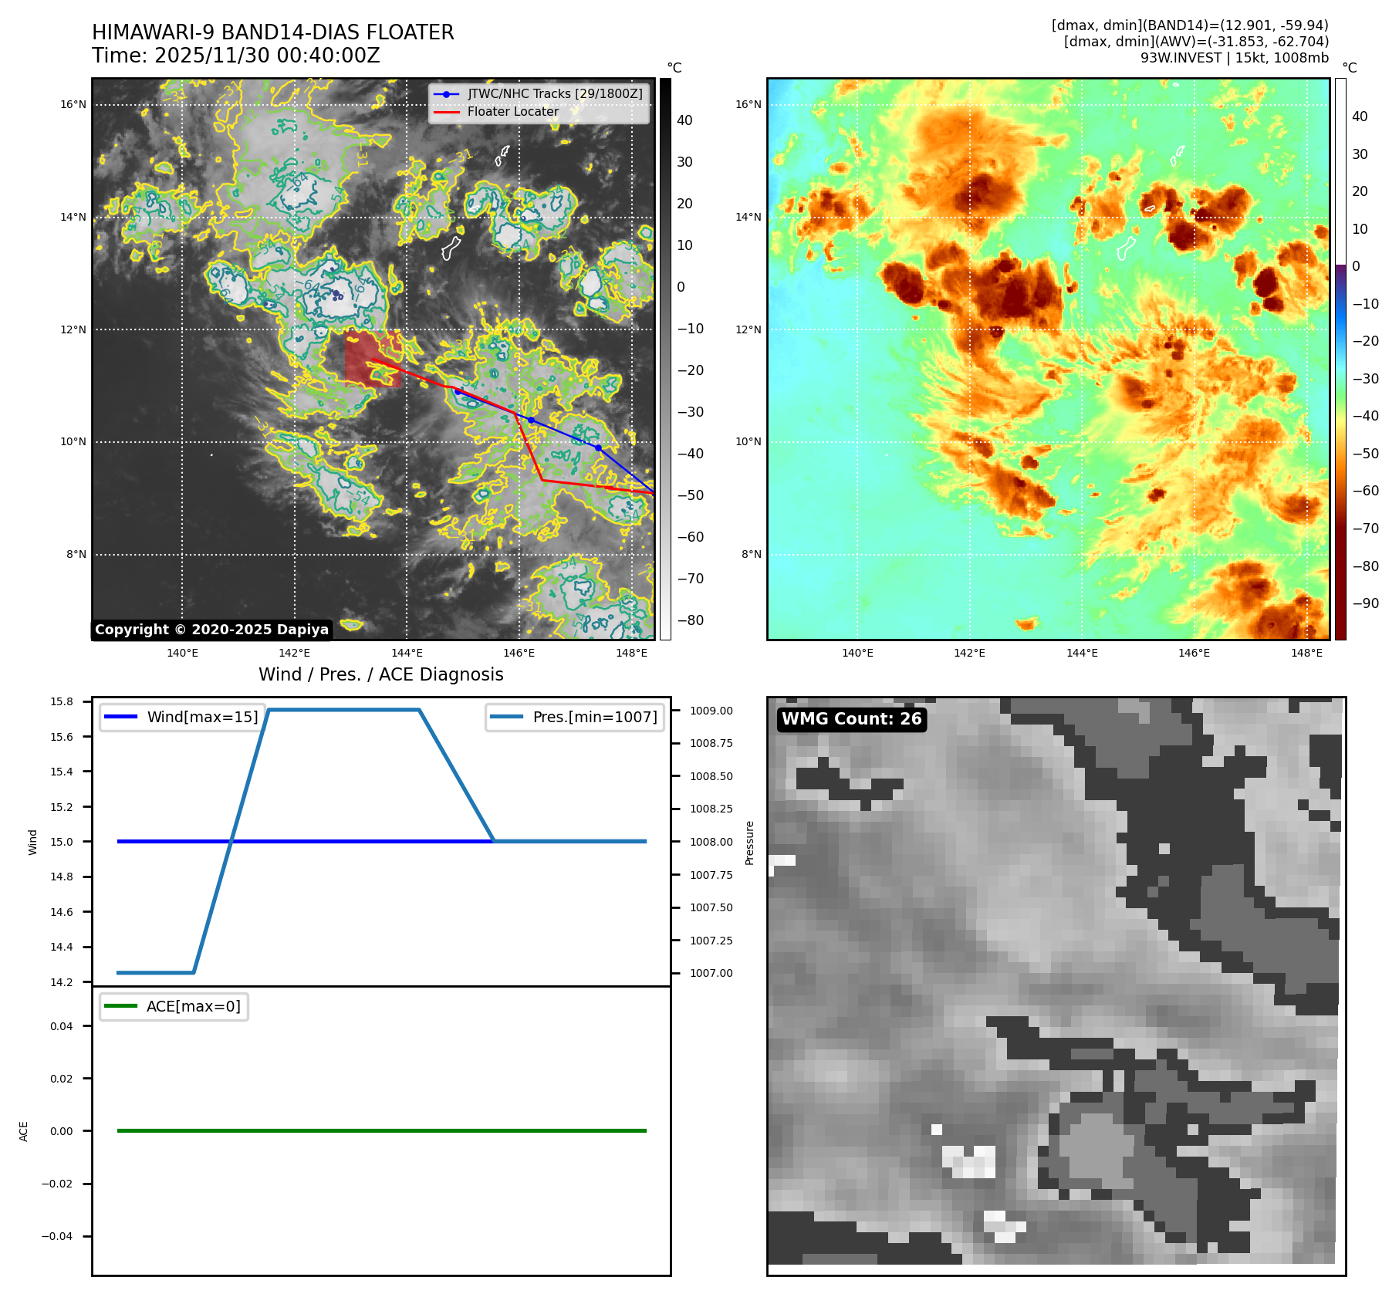The image size is (1399, 1304).
Task: Click the Pres. legend line sample
Action: click(506, 717)
